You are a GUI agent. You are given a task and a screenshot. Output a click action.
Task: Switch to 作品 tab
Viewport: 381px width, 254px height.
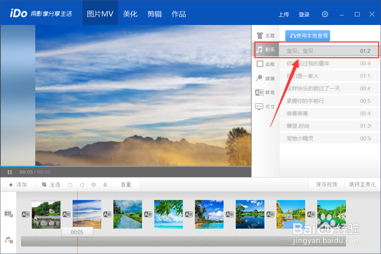pyautogui.click(x=179, y=14)
